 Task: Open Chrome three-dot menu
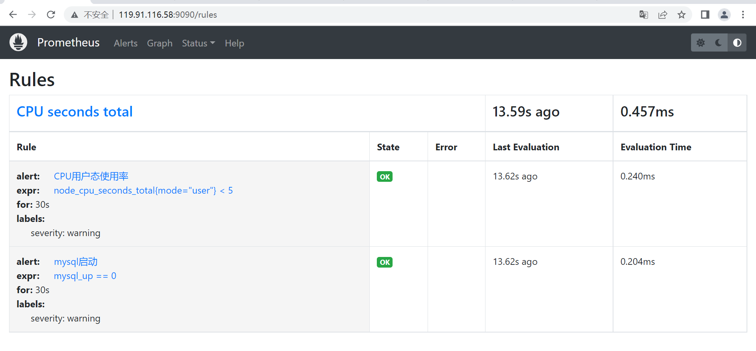pyautogui.click(x=743, y=15)
